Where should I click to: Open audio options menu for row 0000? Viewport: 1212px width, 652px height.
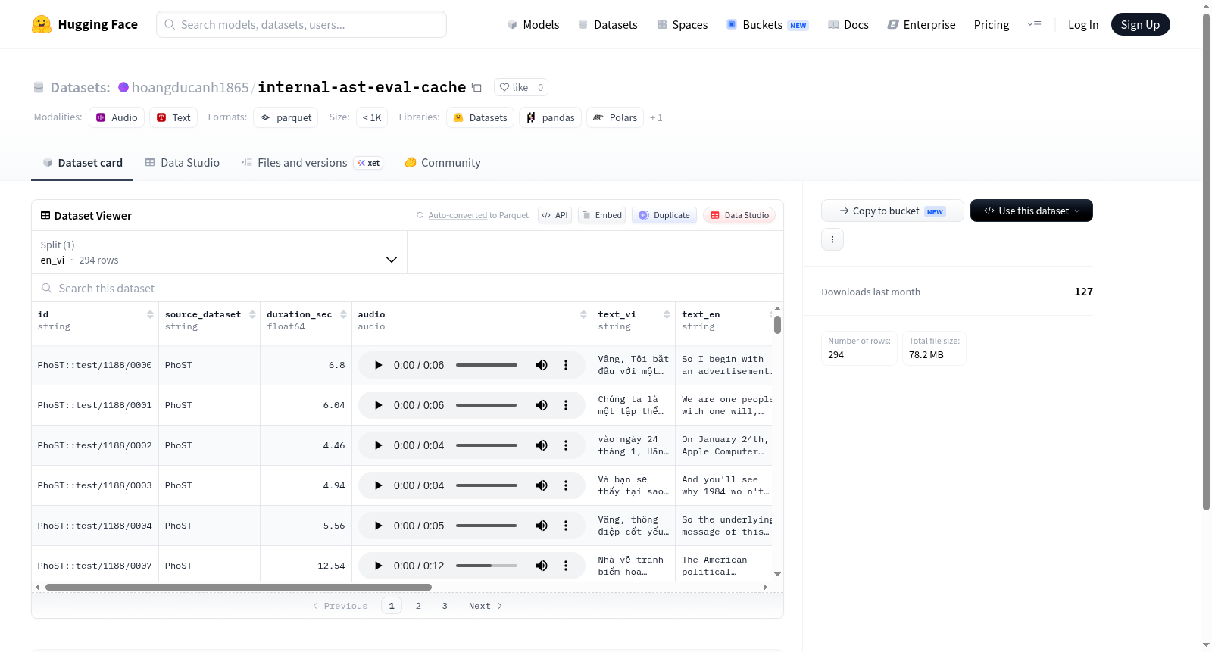click(566, 365)
